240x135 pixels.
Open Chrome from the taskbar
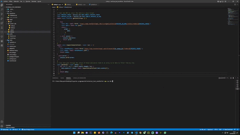(140, 133)
